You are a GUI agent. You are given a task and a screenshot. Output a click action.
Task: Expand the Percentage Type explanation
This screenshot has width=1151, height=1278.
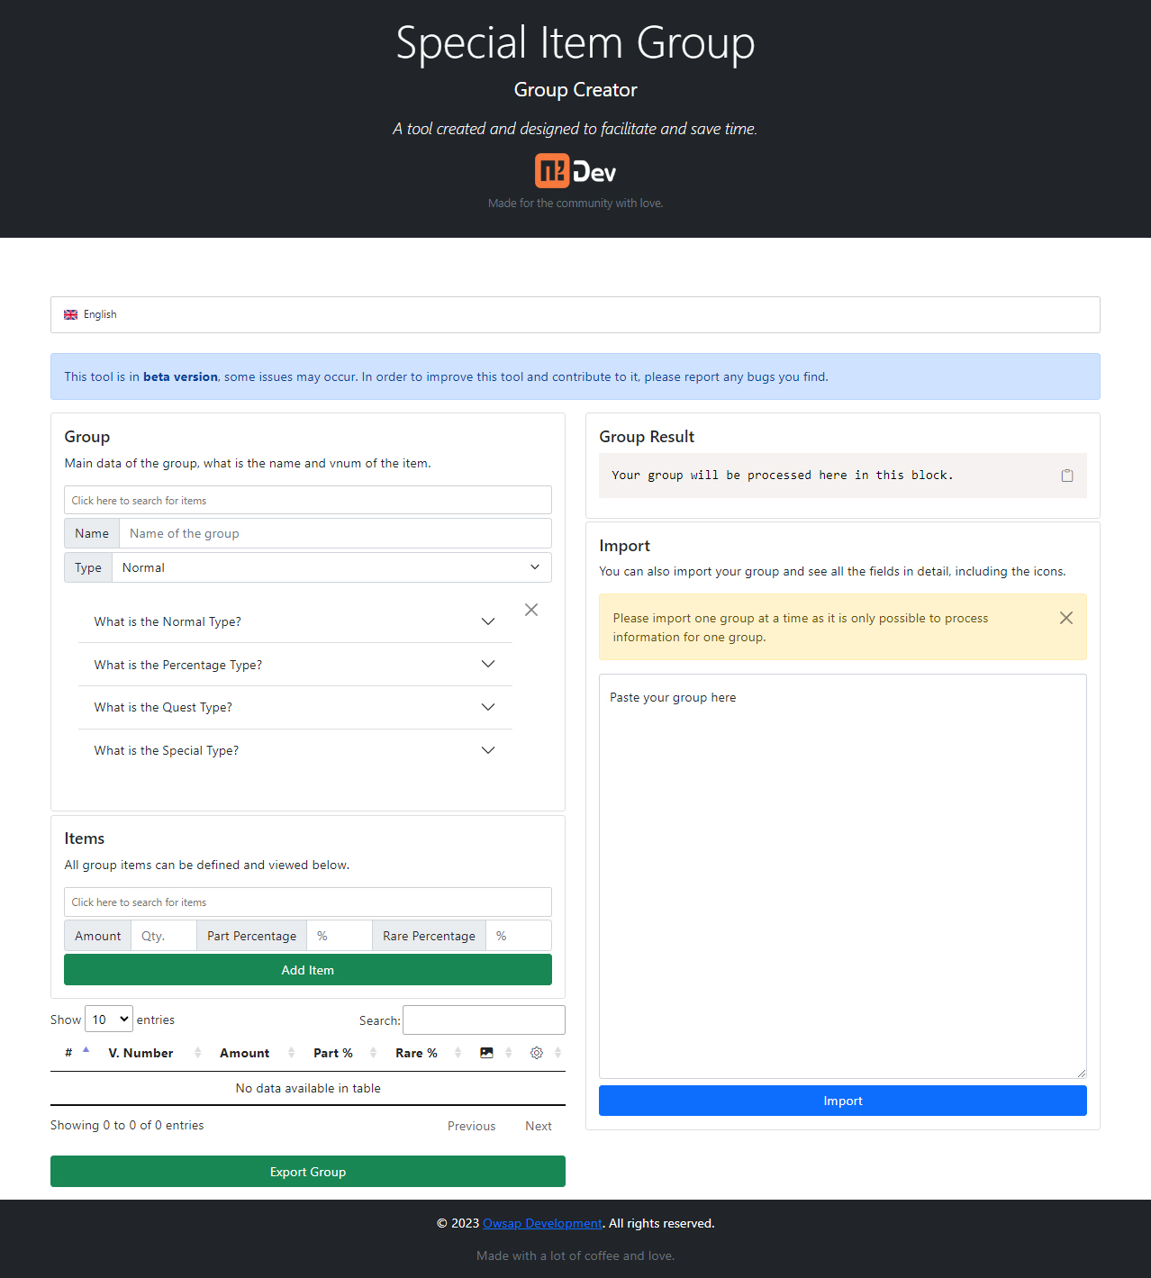point(295,665)
